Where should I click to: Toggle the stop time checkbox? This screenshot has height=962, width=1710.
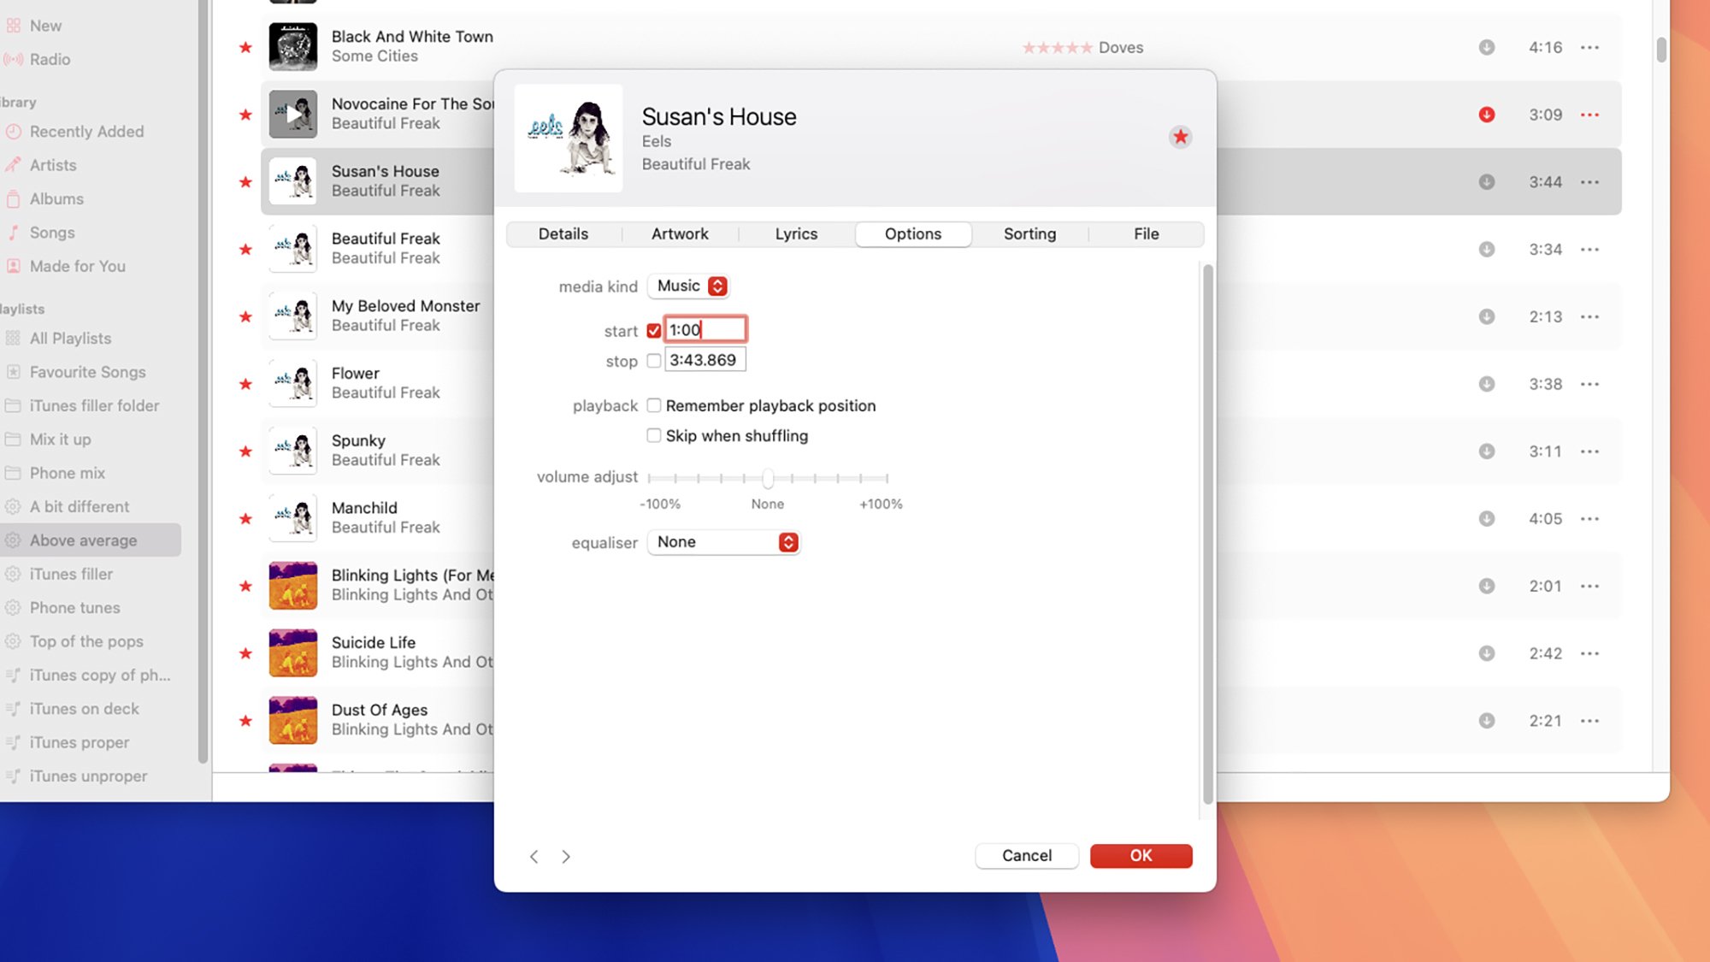point(654,359)
